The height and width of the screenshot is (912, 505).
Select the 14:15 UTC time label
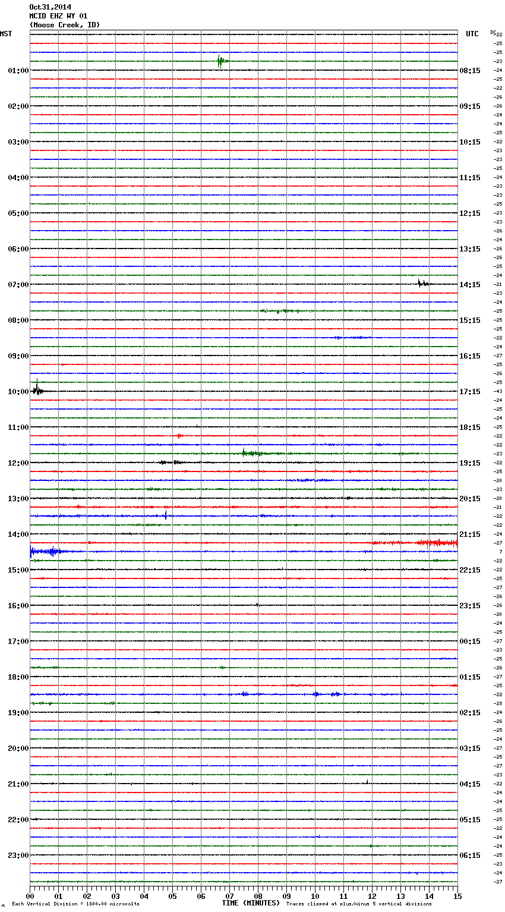(470, 285)
